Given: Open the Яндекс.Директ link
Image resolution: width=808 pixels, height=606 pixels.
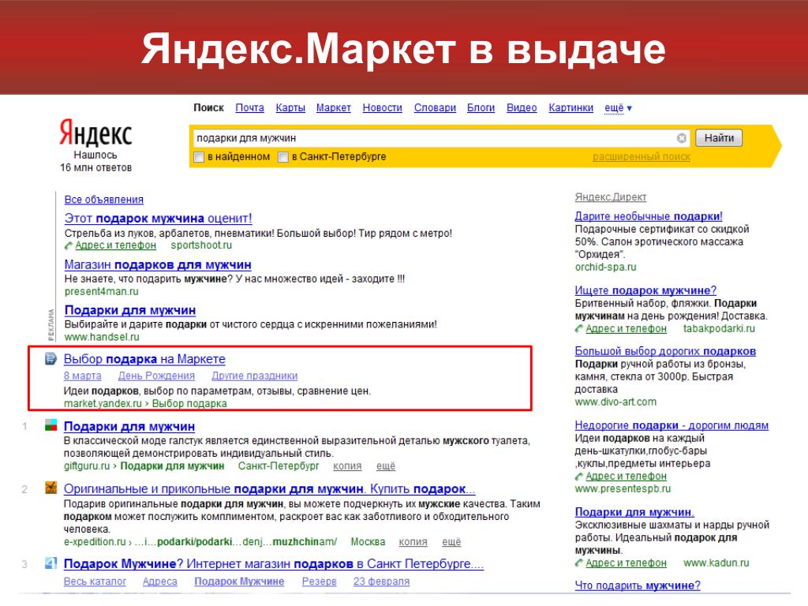Looking at the screenshot, I should click(x=611, y=196).
